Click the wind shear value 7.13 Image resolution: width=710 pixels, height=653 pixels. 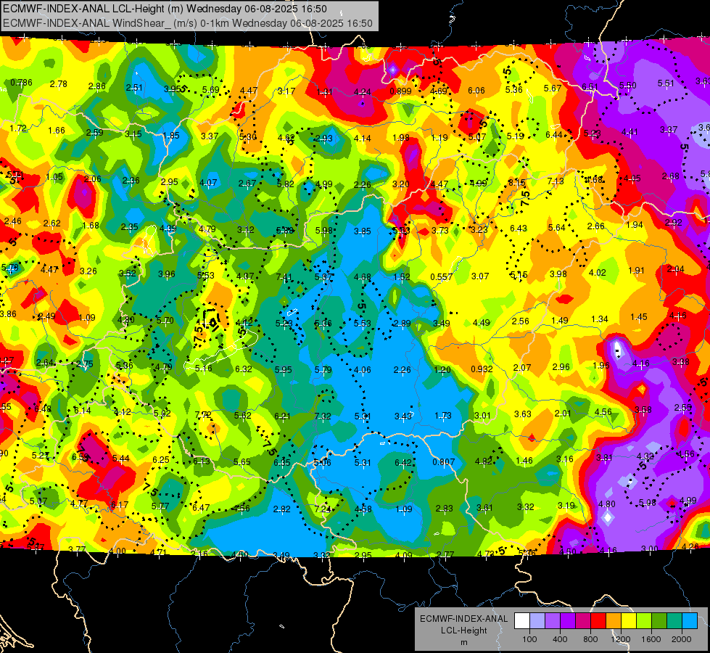click(x=556, y=181)
